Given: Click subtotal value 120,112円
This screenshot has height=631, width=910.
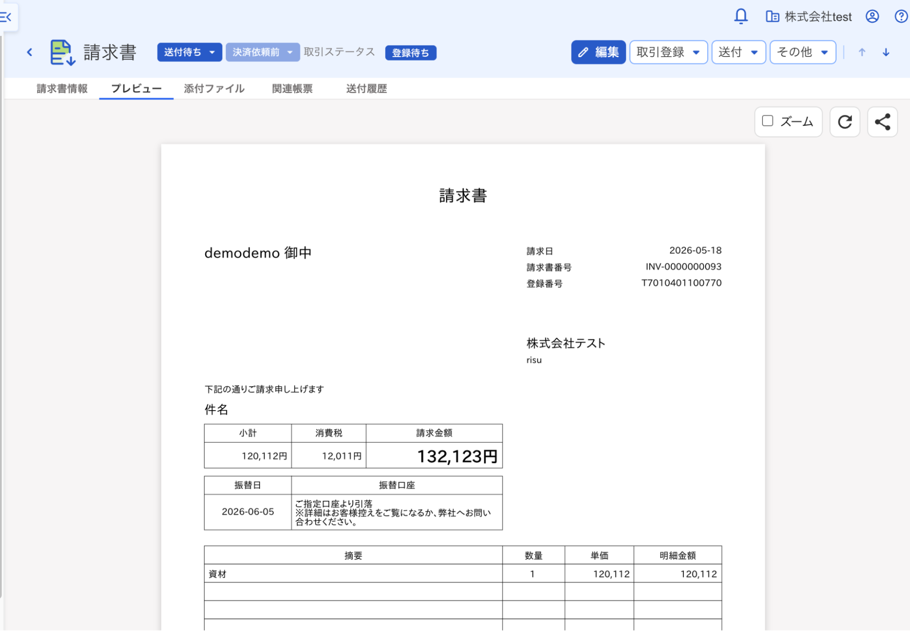Looking at the screenshot, I should pos(264,456).
